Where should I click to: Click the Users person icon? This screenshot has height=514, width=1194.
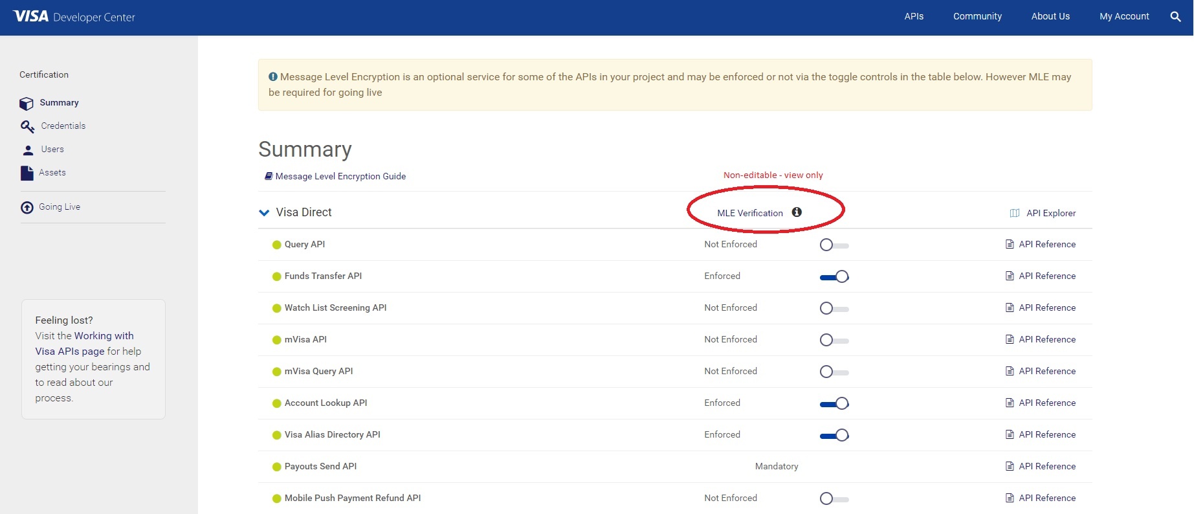(28, 150)
